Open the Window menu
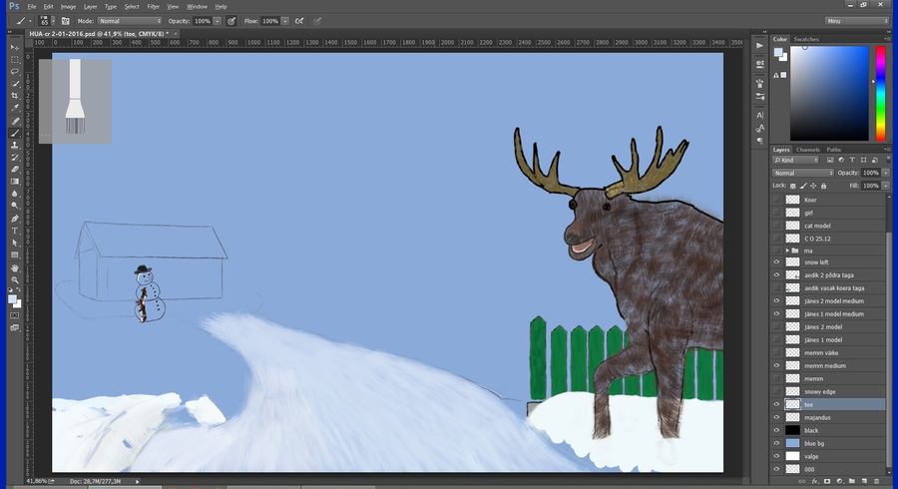This screenshot has height=489, width=898. click(x=197, y=7)
